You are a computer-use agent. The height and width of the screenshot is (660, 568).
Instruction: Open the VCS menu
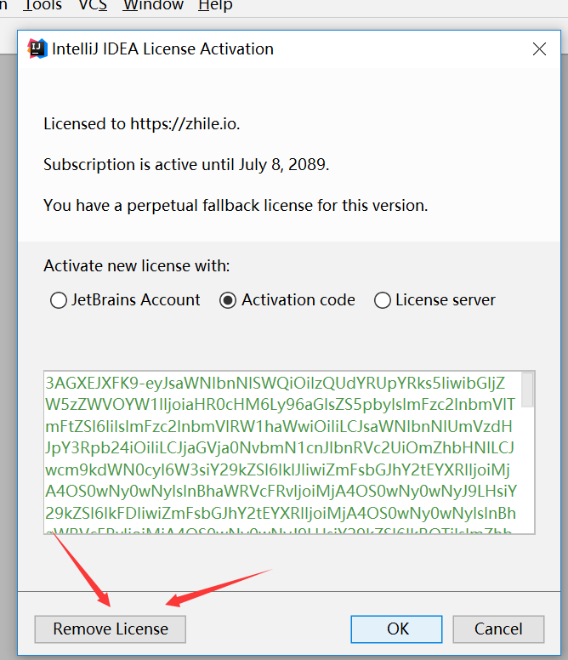point(93,6)
